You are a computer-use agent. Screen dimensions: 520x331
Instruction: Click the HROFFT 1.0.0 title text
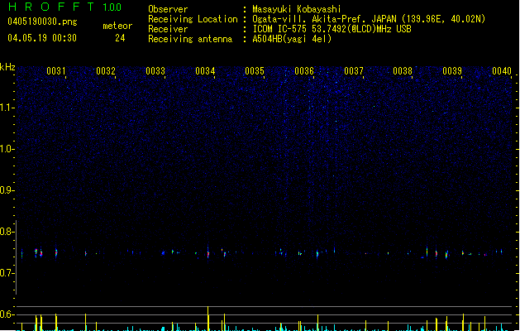point(65,7)
